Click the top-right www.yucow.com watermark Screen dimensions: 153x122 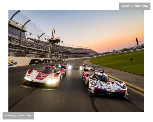pyautogui.click(x=134, y=6)
